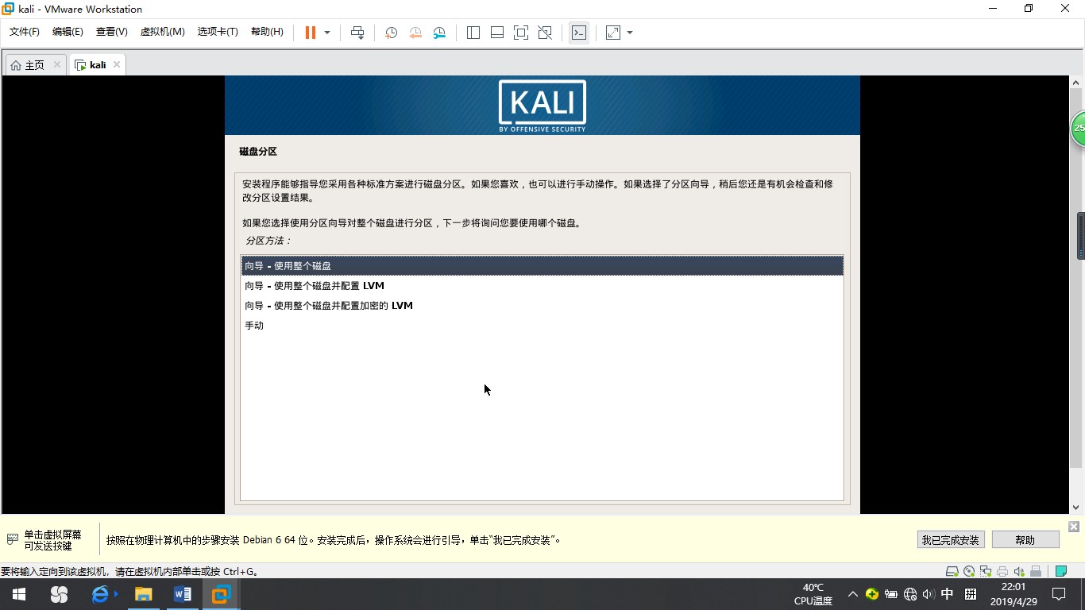The width and height of the screenshot is (1085, 610).
Task: Open the Windows notification center
Action: [1059, 594]
